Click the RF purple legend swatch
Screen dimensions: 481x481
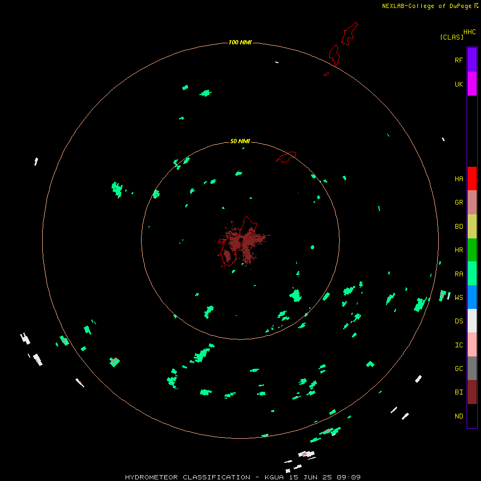(x=472, y=60)
